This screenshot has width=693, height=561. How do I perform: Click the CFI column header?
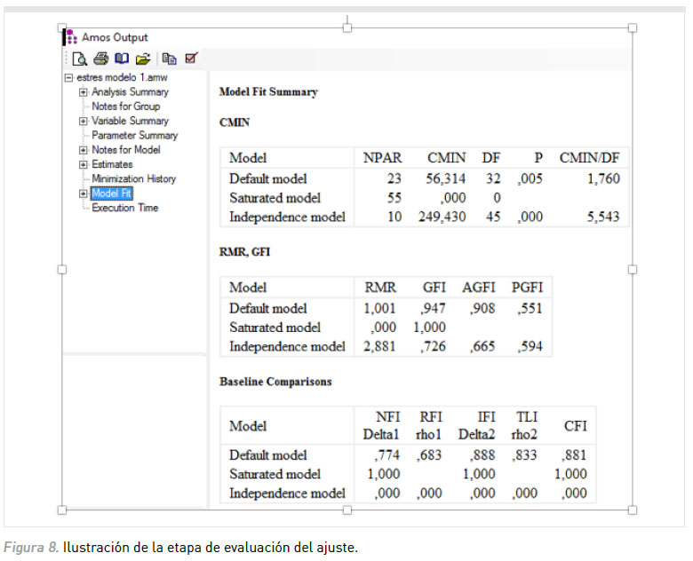click(x=576, y=426)
